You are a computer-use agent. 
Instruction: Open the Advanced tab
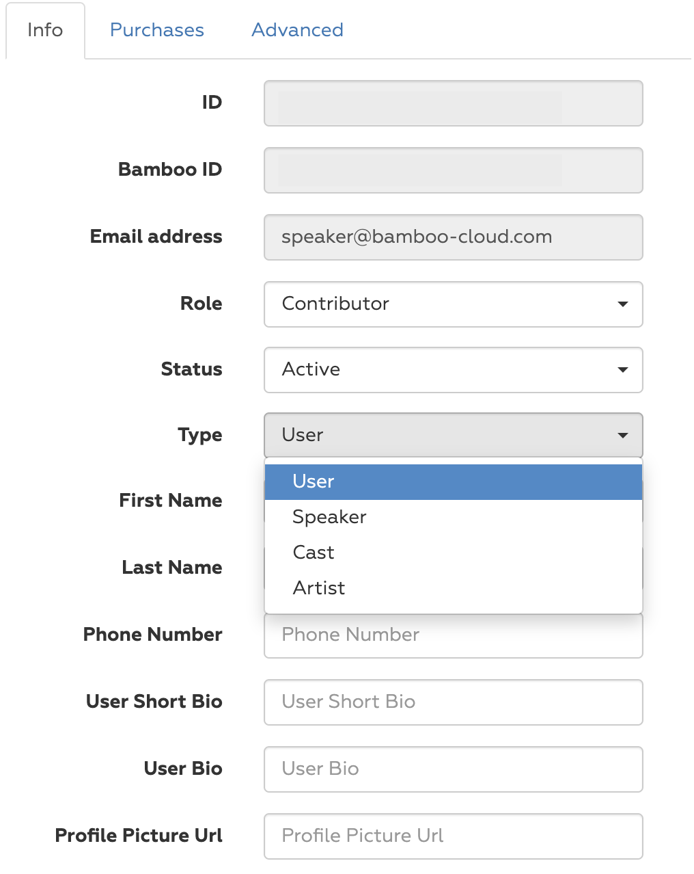point(297,30)
